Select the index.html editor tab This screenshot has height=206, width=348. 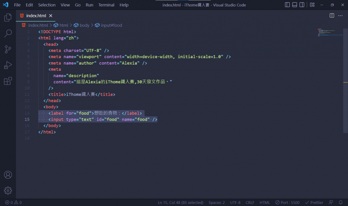coord(35,16)
